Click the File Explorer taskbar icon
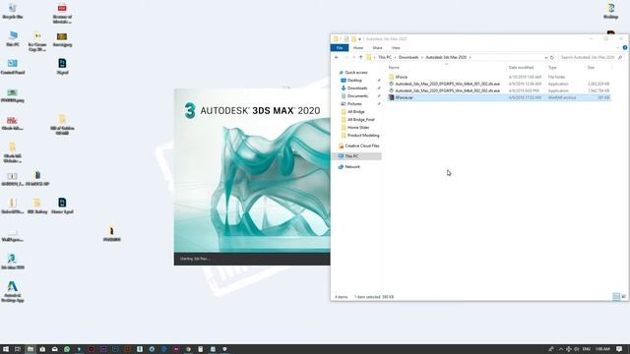630x354 pixels. point(31,349)
